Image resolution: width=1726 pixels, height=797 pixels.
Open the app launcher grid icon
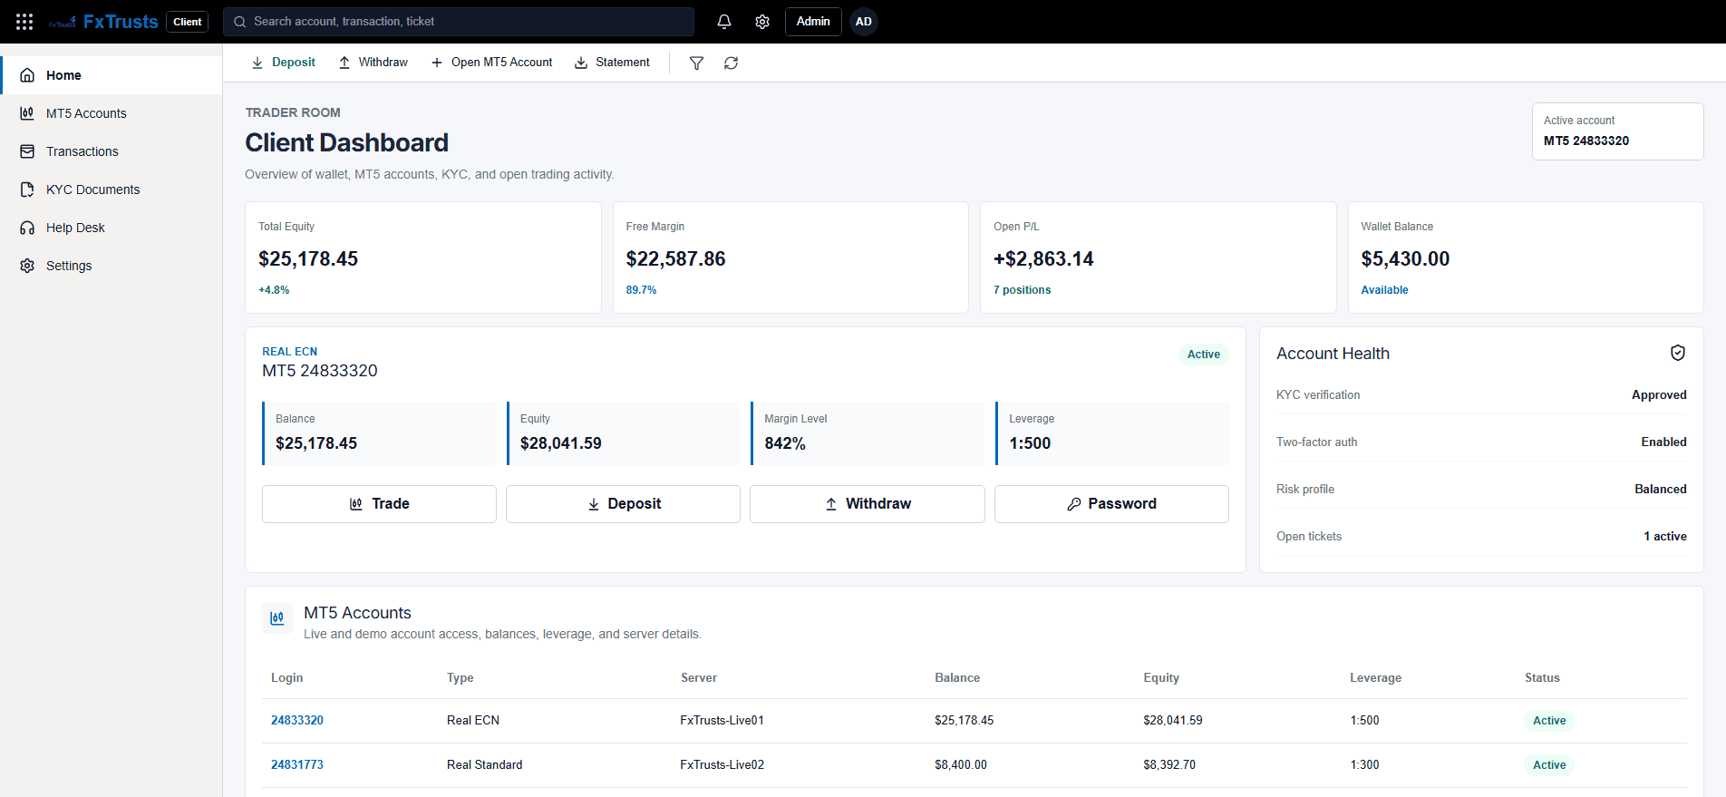24,22
